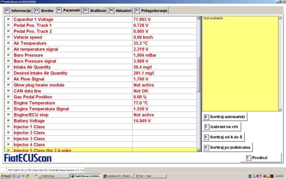Uncheck Engine Temperature Signal checkbox
The height and width of the screenshot is (179, 286).
pyautogui.click(x=8, y=109)
